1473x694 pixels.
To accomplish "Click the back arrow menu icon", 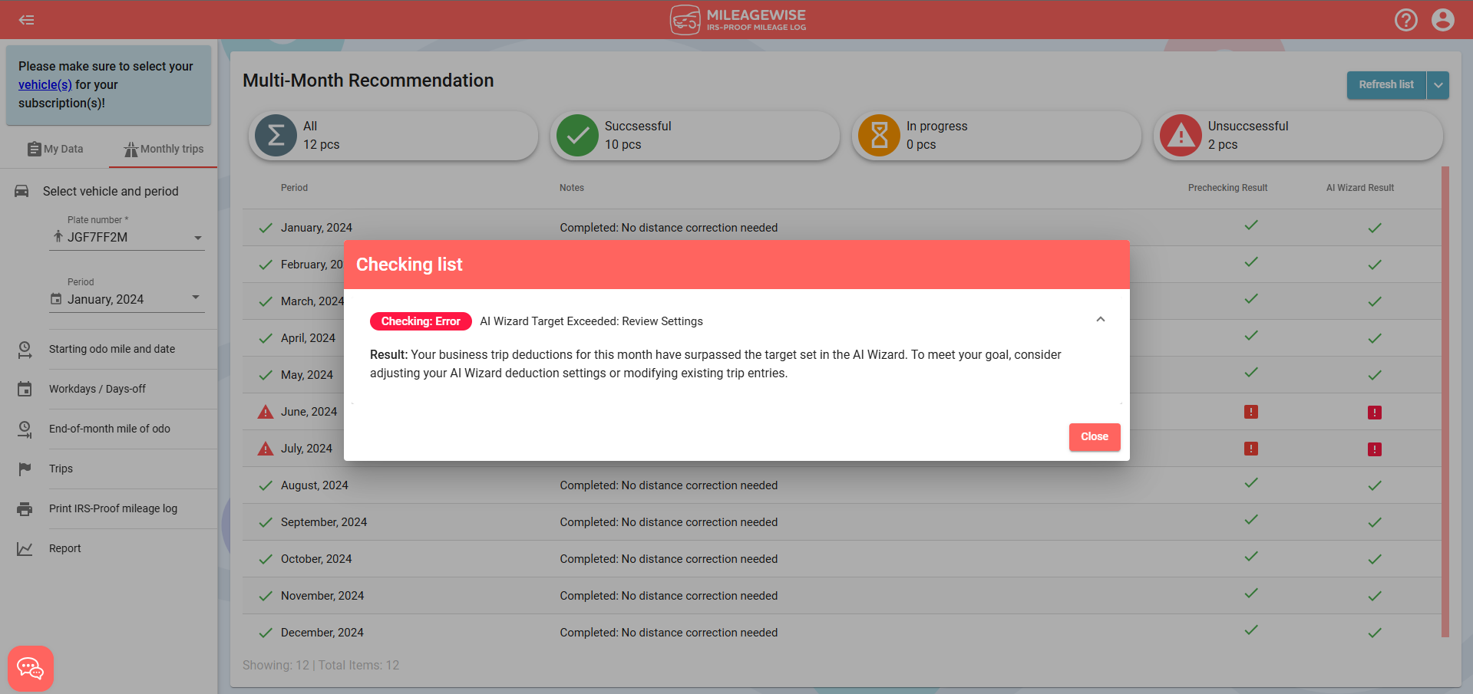I will pyautogui.click(x=27, y=20).
